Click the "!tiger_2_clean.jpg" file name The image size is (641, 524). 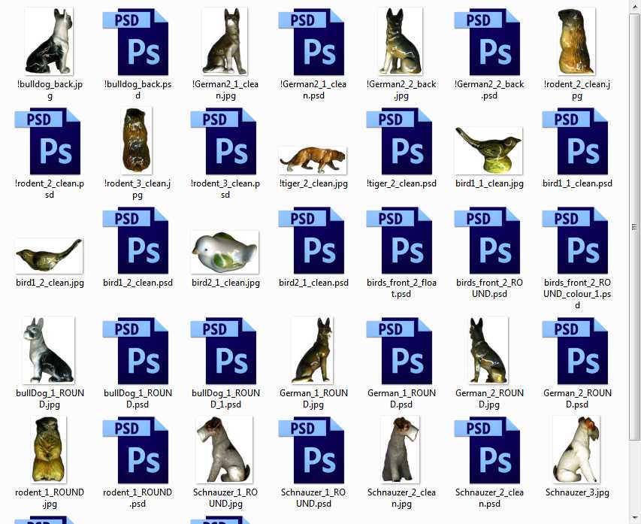click(313, 183)
